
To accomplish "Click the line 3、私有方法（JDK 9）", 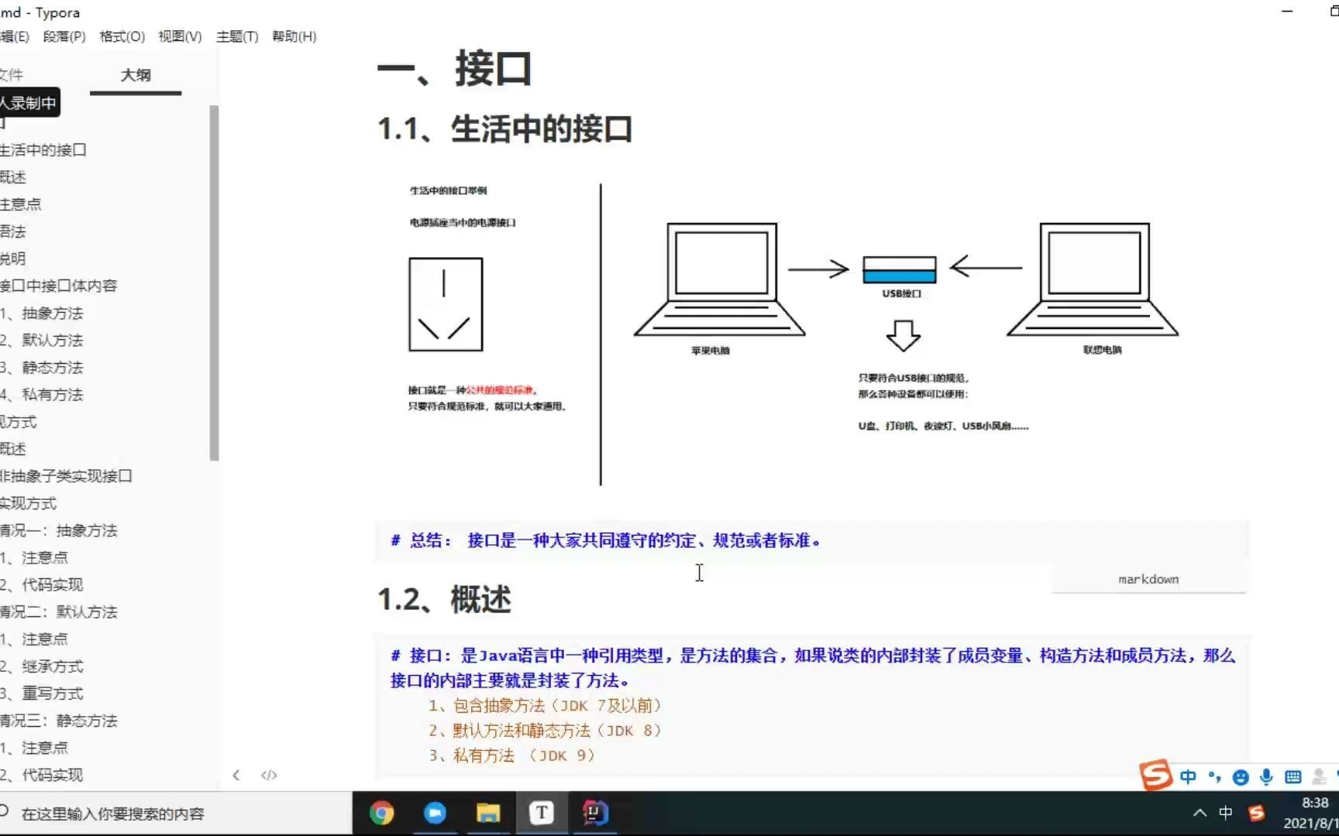I will [512, 755].
